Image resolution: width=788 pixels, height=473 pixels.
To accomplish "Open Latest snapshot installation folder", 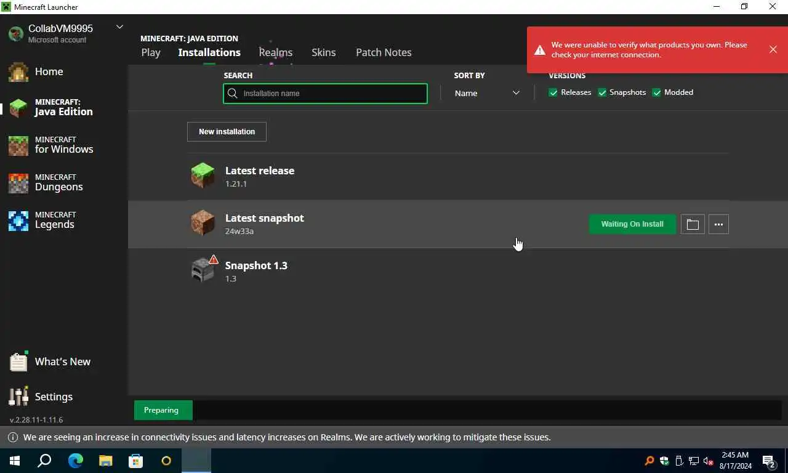I will [693, 224].
